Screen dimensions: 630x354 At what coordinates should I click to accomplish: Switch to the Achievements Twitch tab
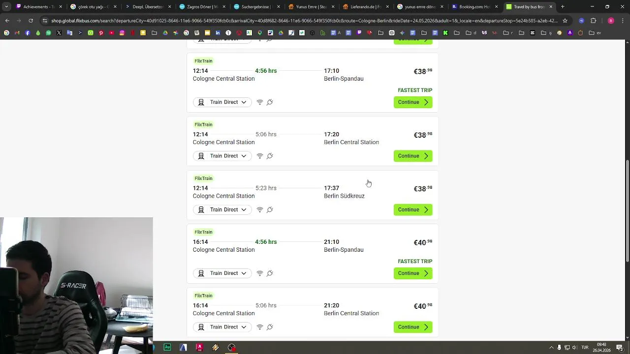click(x=39, y=7)
